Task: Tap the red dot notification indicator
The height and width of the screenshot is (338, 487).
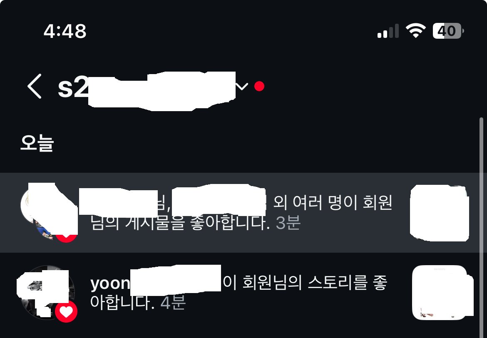Action: pos(259,86)
